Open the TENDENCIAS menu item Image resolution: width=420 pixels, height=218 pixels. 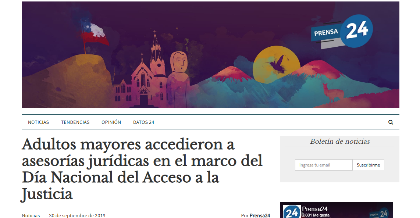[x=75, y=122]
